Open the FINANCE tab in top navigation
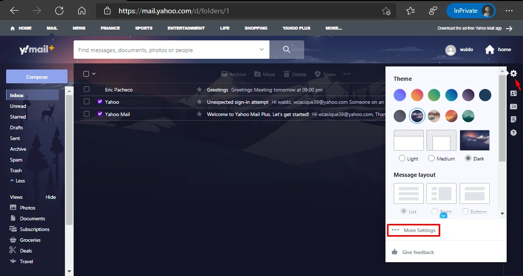This screenshot has height=276, width=523. click(x=110, y=28)
